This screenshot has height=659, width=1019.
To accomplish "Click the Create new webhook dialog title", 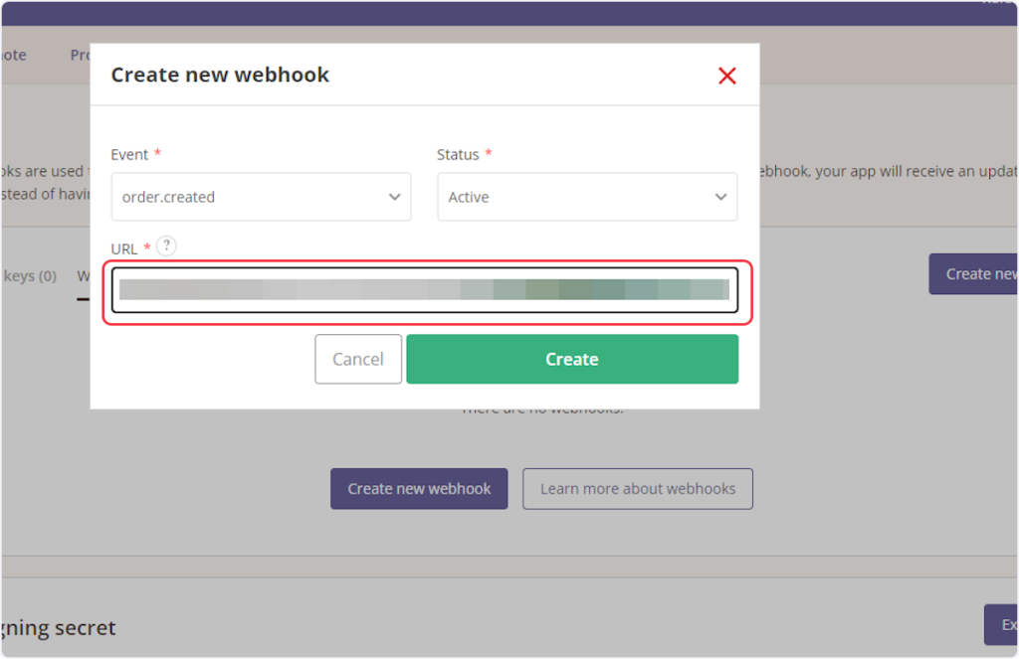I will (220, 75).
